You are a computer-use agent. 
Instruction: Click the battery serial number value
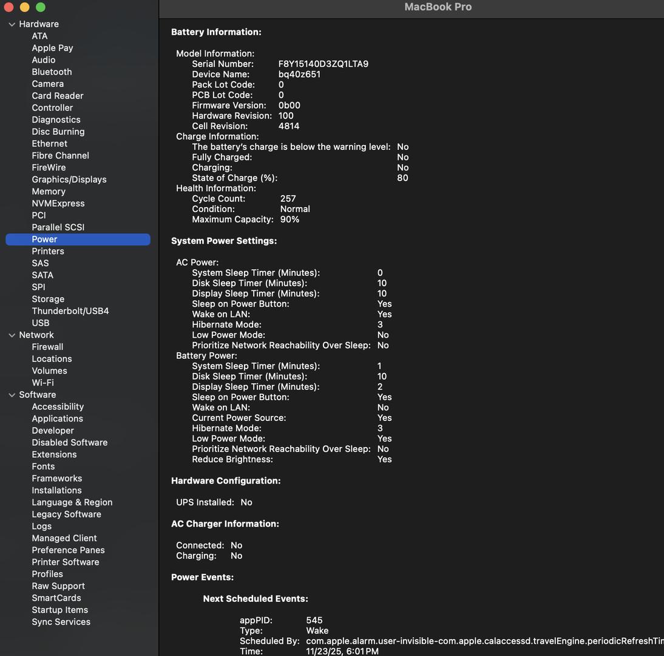click(323, 64)
